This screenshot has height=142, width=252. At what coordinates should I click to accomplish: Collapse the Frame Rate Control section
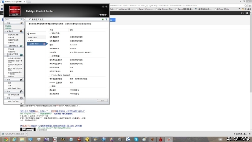click(x=50, y=75)
